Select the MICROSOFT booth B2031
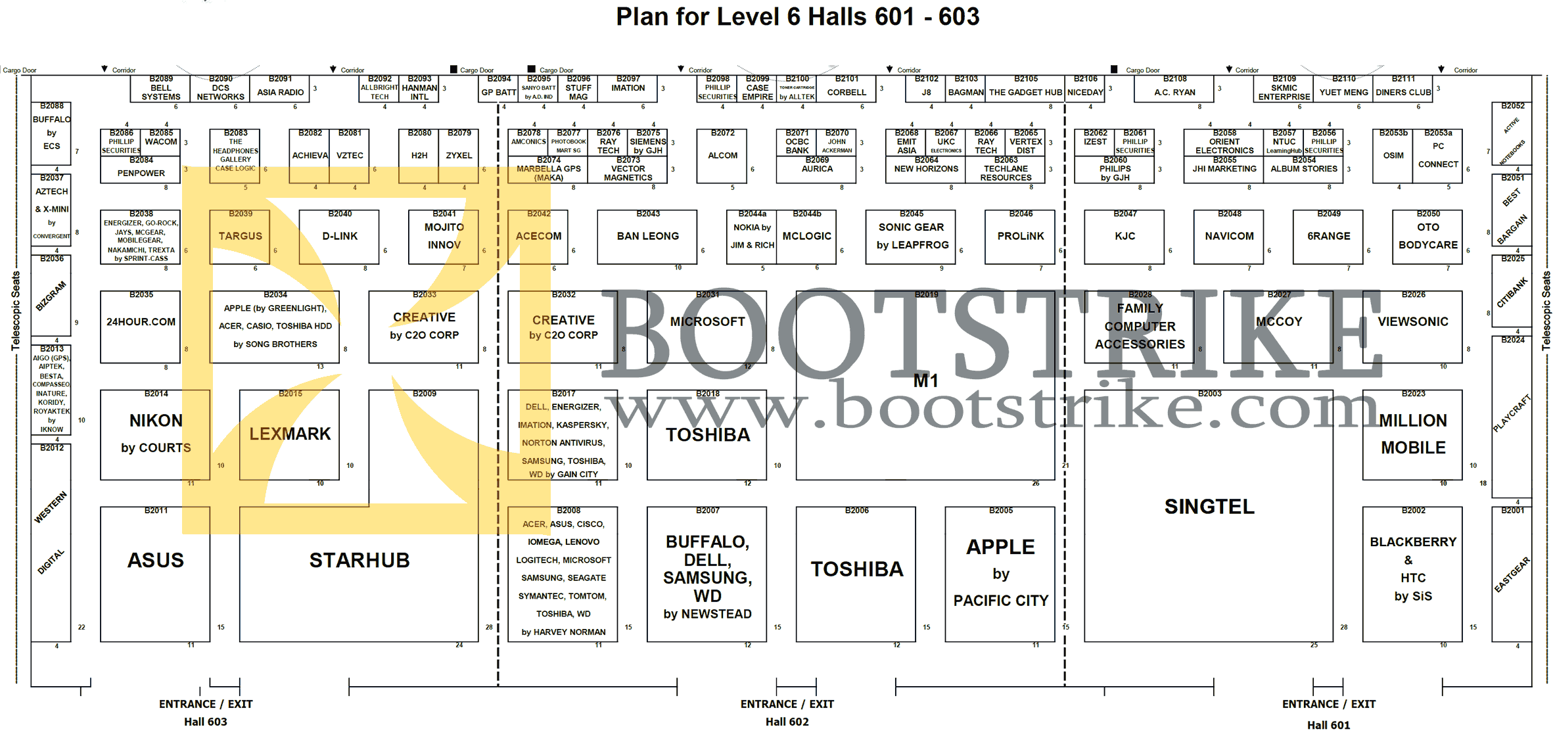The width and height of the screenshot is (1553, 742). click(x=707, y=327)
